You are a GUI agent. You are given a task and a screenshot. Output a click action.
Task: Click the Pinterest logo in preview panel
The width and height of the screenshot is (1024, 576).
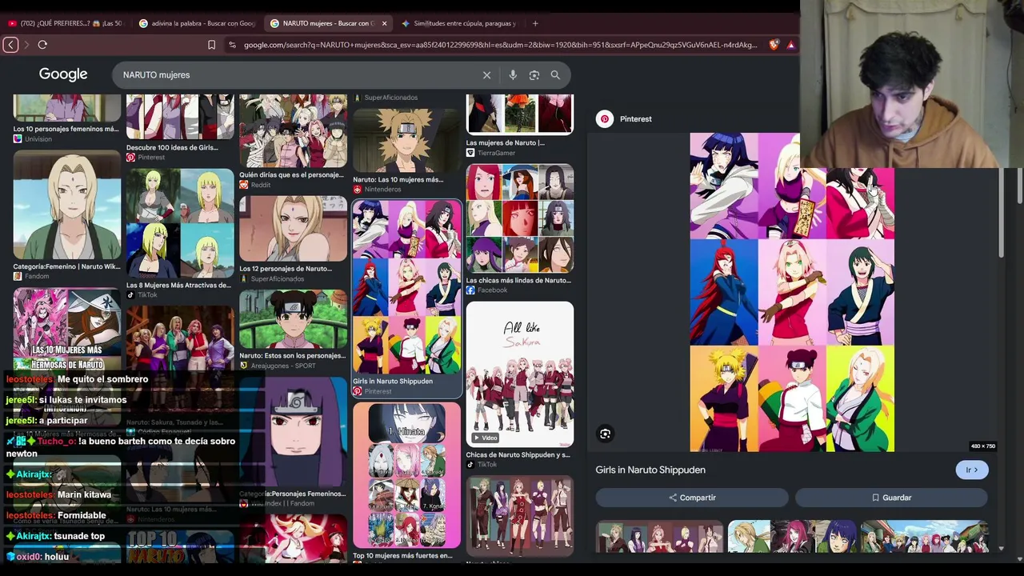coord(605,119)
